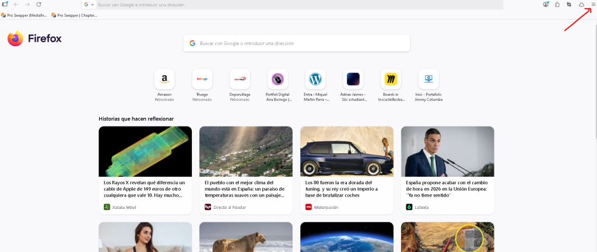597x252 pixels.
Task: Click the back navigation arrow
Action: tap(16, 4)
